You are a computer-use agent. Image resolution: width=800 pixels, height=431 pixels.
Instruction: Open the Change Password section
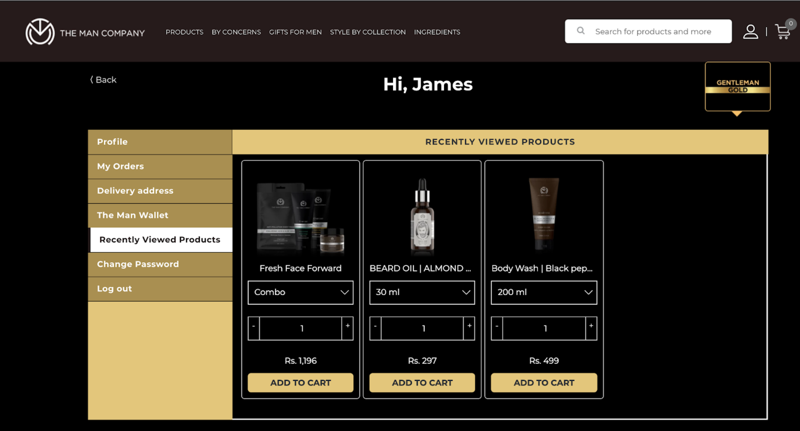tap(160, 264)
